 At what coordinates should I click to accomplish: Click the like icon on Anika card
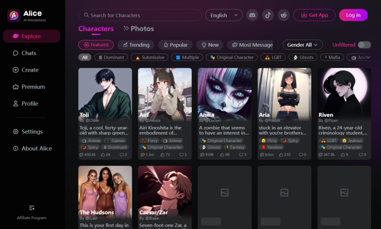222,154
